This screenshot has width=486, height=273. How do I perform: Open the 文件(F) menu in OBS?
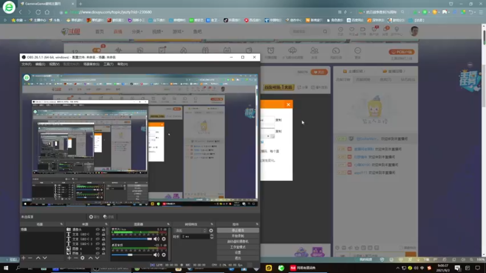[x=26, y=64]
